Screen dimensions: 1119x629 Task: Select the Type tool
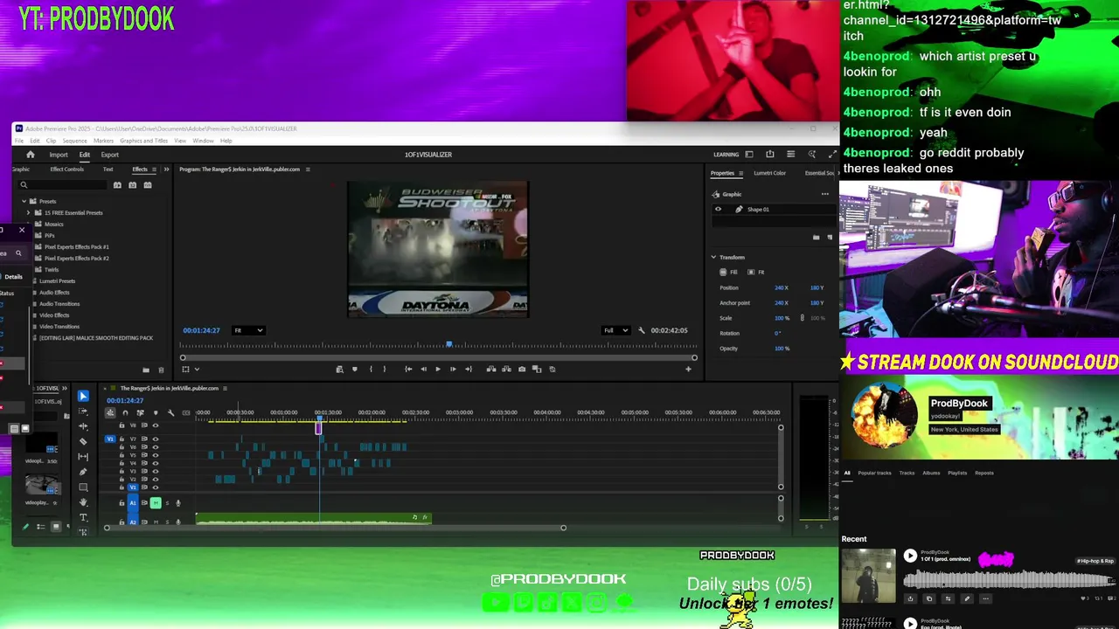pos(83,517)
